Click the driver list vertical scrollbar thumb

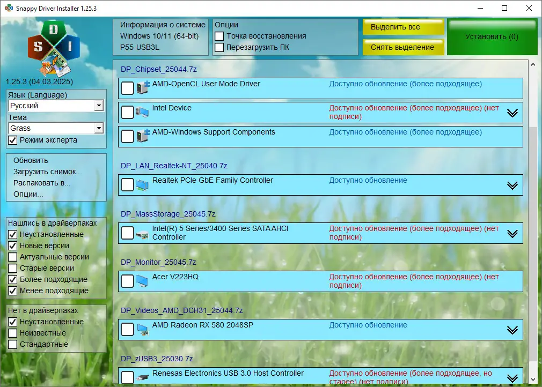[533, 244]
